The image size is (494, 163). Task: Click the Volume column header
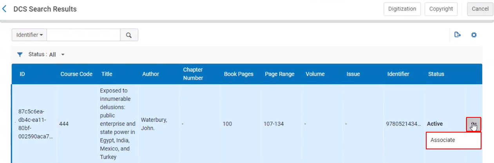(315, 74)
